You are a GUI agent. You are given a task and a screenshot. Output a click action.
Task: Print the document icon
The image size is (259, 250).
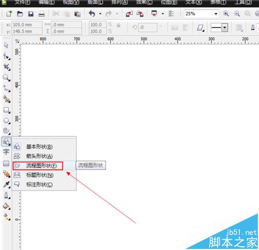click(x=41, y=14)
